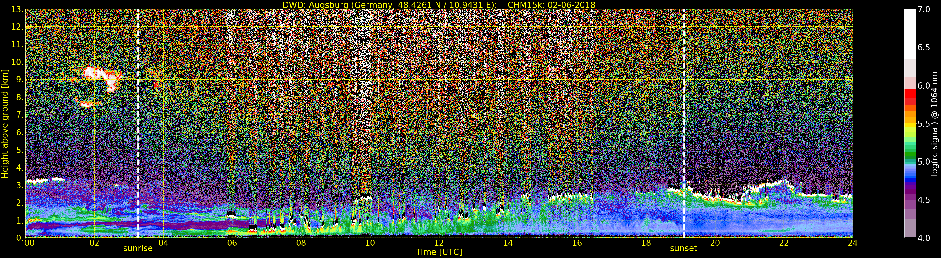Image resolution: width=941 pixels, height=258 pixels.
Task: Click the colorbar tick label '4.0'
Action: click(x=924, y=238)
